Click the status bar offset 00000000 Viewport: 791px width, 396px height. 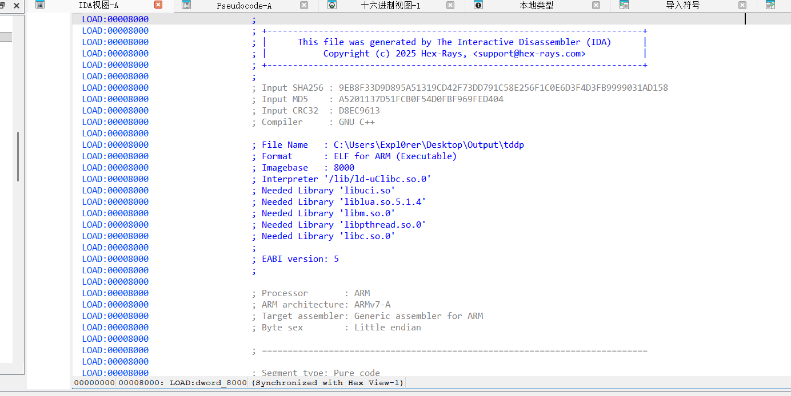coord(94,383)
